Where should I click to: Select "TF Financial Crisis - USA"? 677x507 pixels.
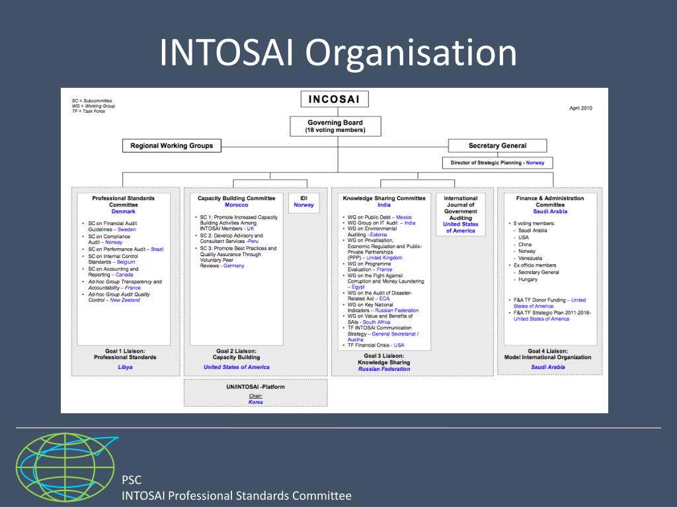tap(376, 345)
